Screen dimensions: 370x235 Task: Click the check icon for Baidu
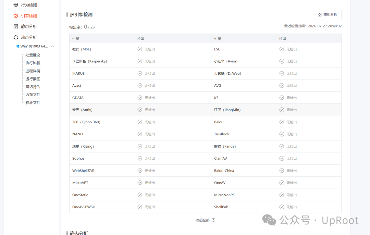[282, 122]
